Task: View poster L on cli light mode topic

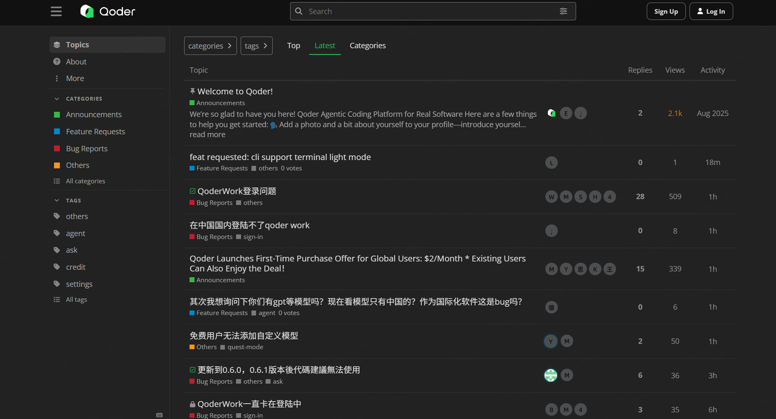Action: pyautogui.click(x=552, y=163)
